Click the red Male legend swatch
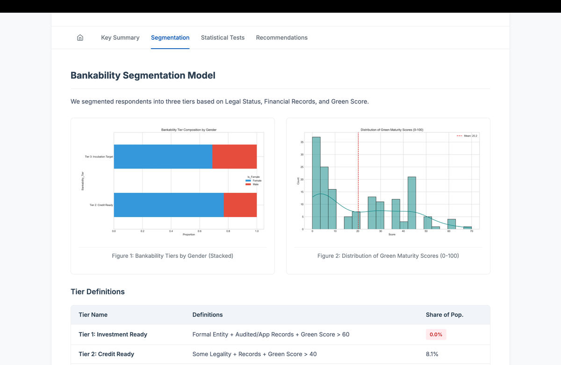Image resolution: width=561 pixels, height=365 pixels. 248,184
